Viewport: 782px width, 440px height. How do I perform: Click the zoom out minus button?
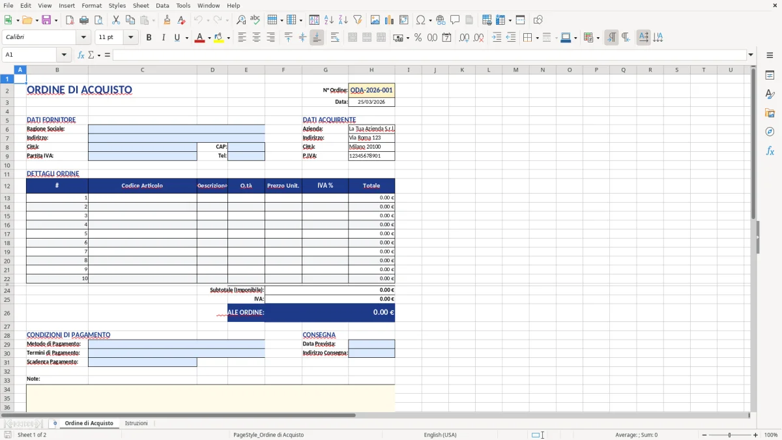(x=704, y=435)
